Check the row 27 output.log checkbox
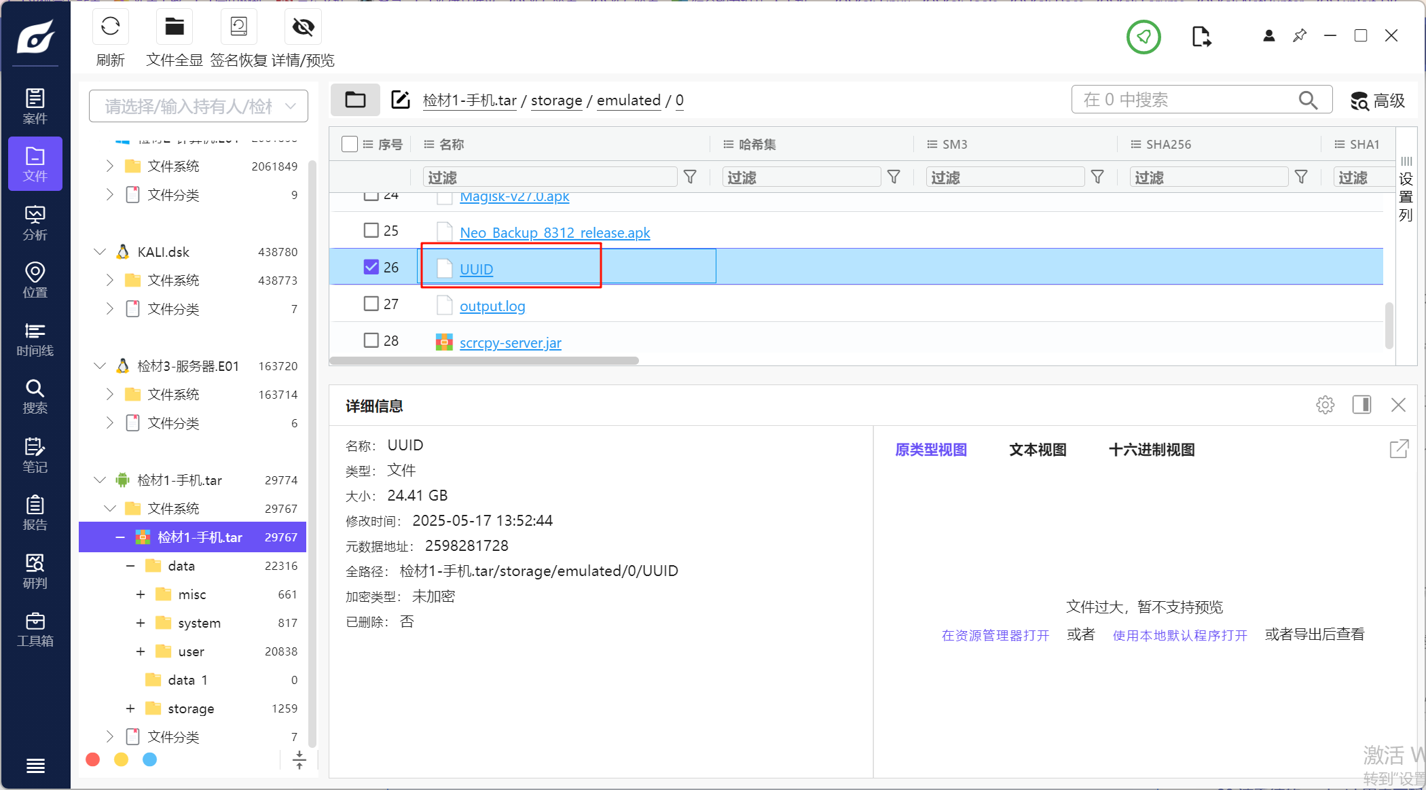This screenshot has height=790, width=1426. point(371,304)
